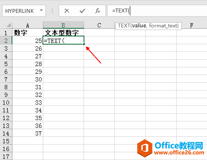Click cell with value 29
Image resolution: width=207 pixels, height=160 pixels.
click(x=27, y=71)
